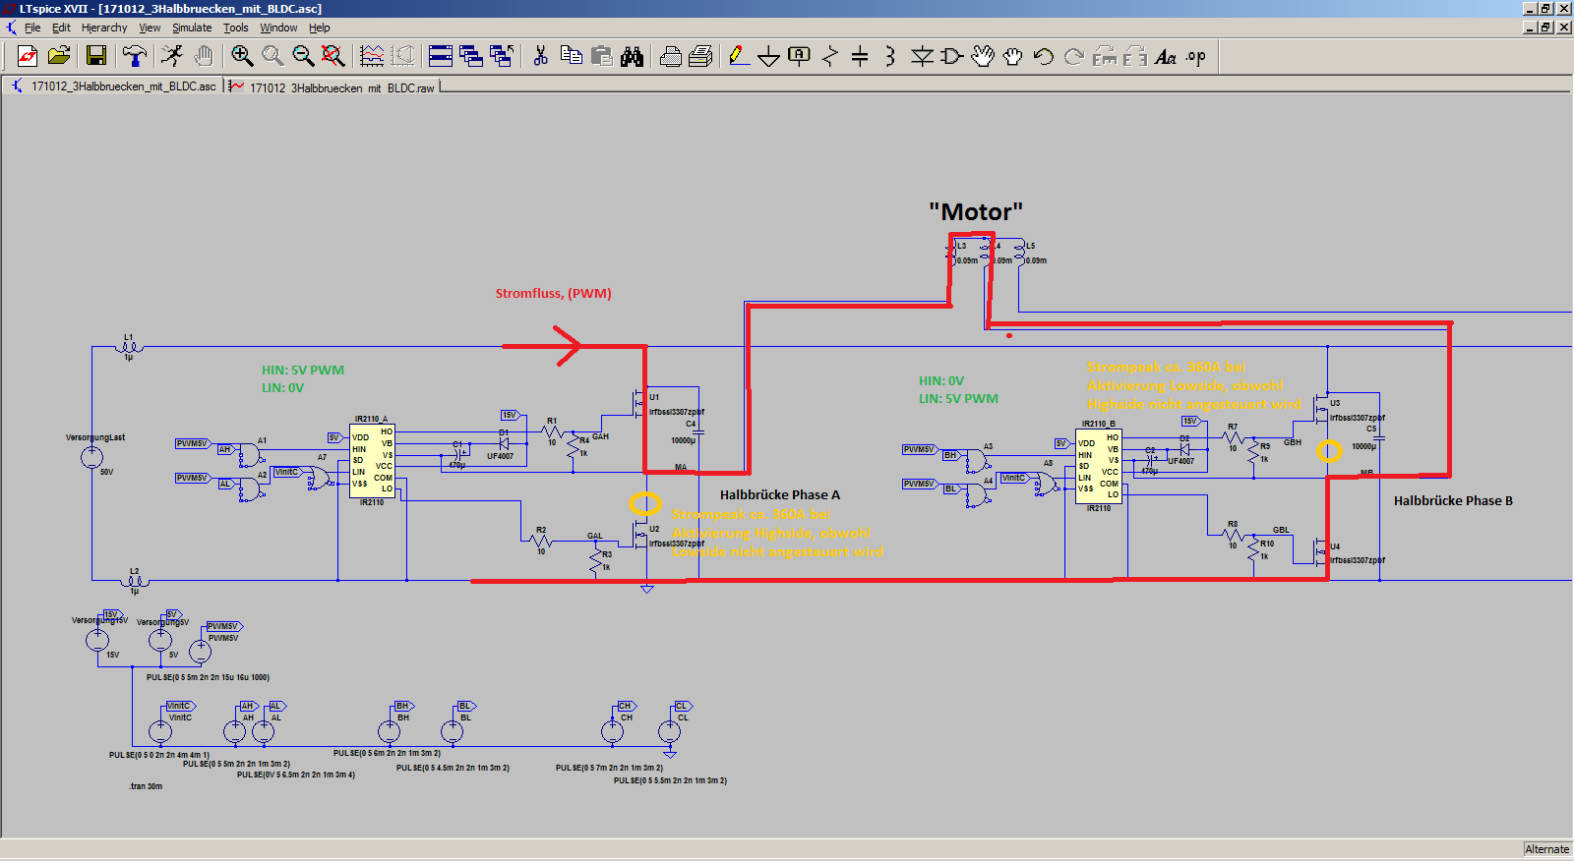1574x861 pixels.
Task: Open the Edit menu
Action: [61, 28]
